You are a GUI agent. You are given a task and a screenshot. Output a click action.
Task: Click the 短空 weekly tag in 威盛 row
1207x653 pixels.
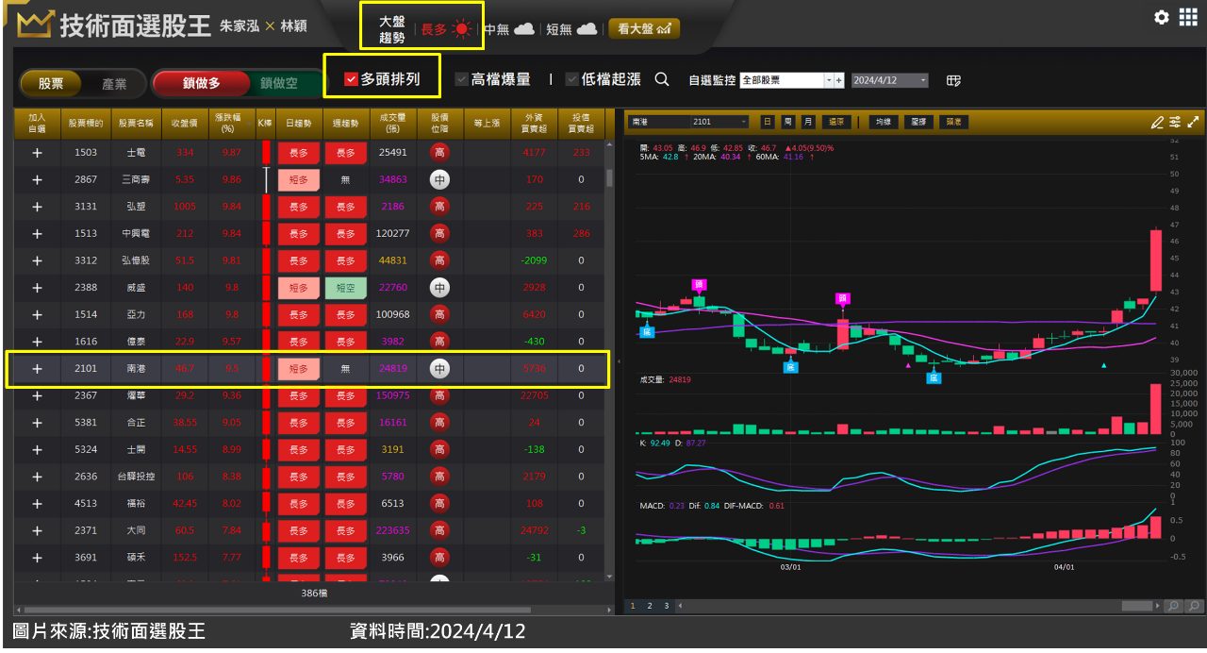(345, 288)
